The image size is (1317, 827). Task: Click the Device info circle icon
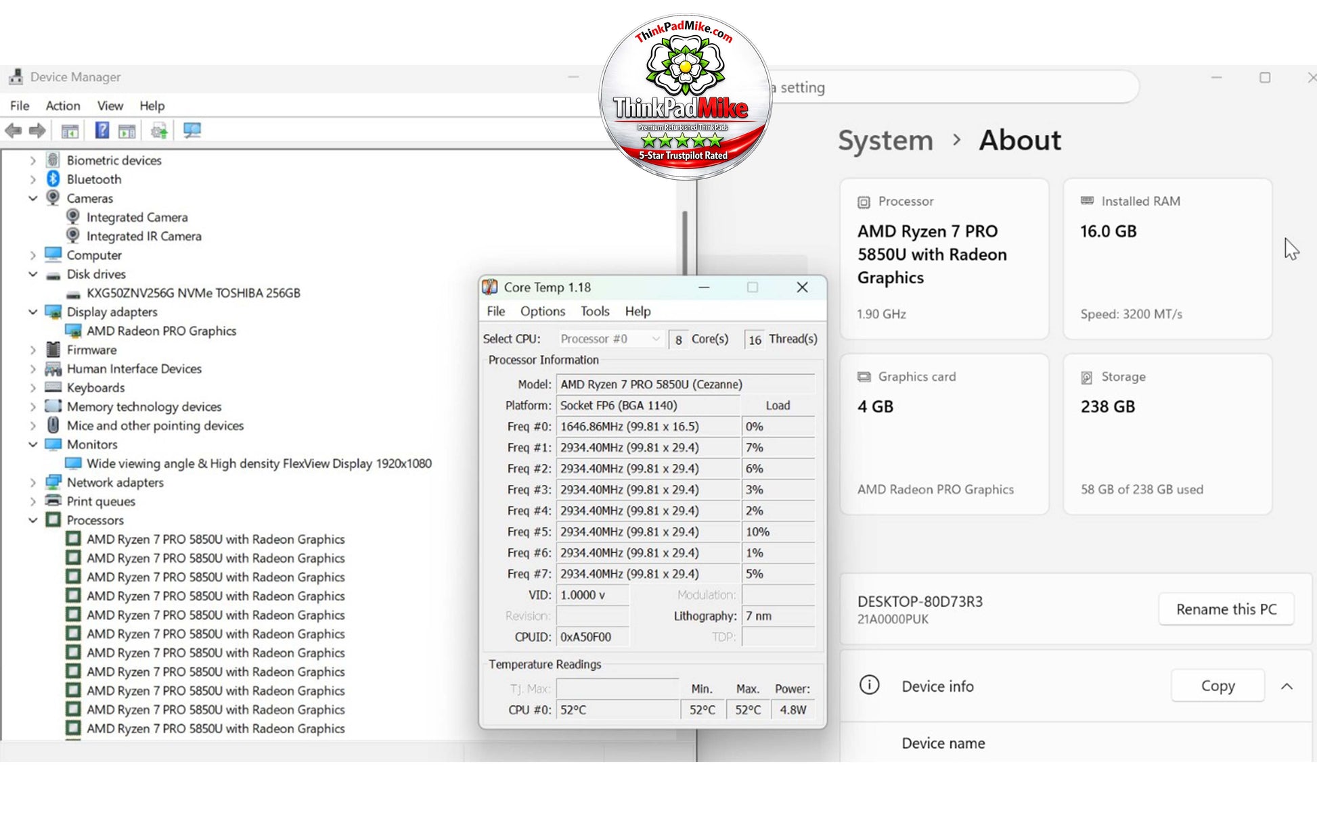tap(869, 686)
